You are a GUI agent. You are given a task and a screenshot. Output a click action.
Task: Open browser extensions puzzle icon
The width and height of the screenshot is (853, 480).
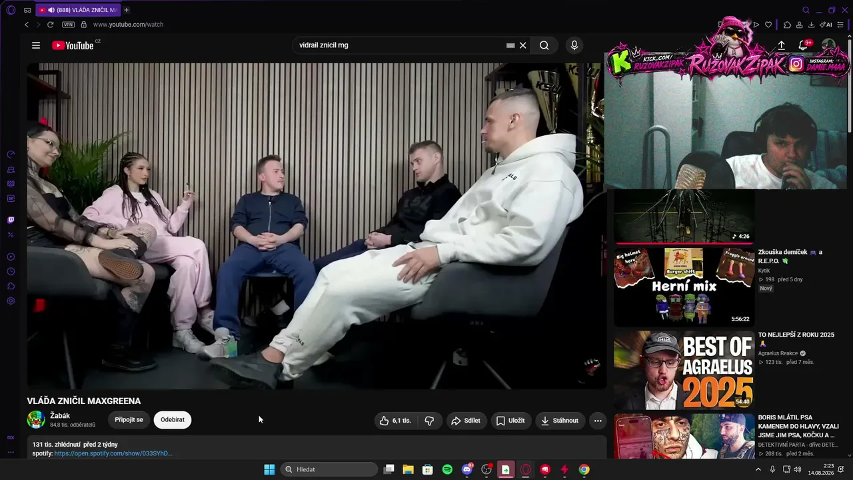click(x=787, y=25)
